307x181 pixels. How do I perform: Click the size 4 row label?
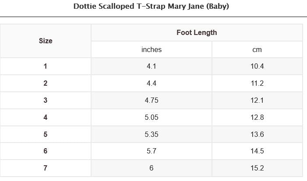(x=46, y=117)
